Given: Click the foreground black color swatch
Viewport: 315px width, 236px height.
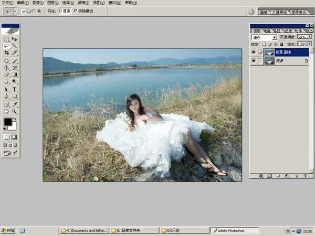Looking at the screenshot, I should coord(7,122).
